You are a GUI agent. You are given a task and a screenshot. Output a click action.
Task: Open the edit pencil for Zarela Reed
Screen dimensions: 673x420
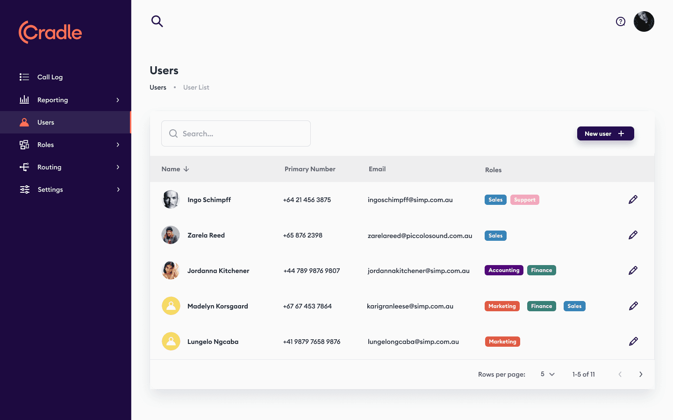(633, 235)
